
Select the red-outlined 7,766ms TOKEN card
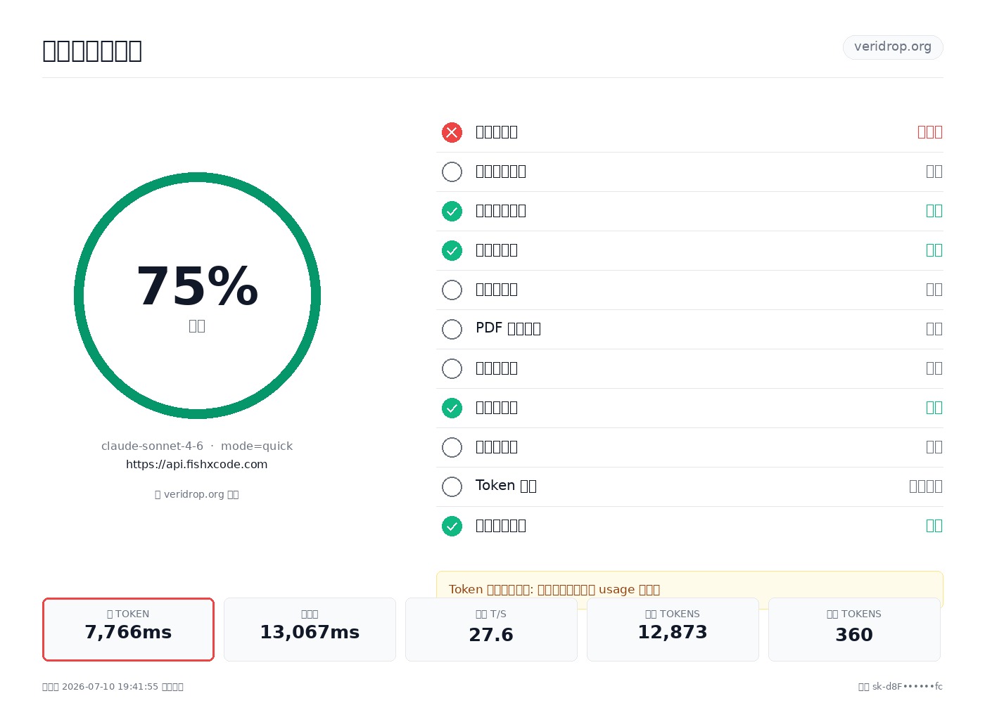[128, 629]
